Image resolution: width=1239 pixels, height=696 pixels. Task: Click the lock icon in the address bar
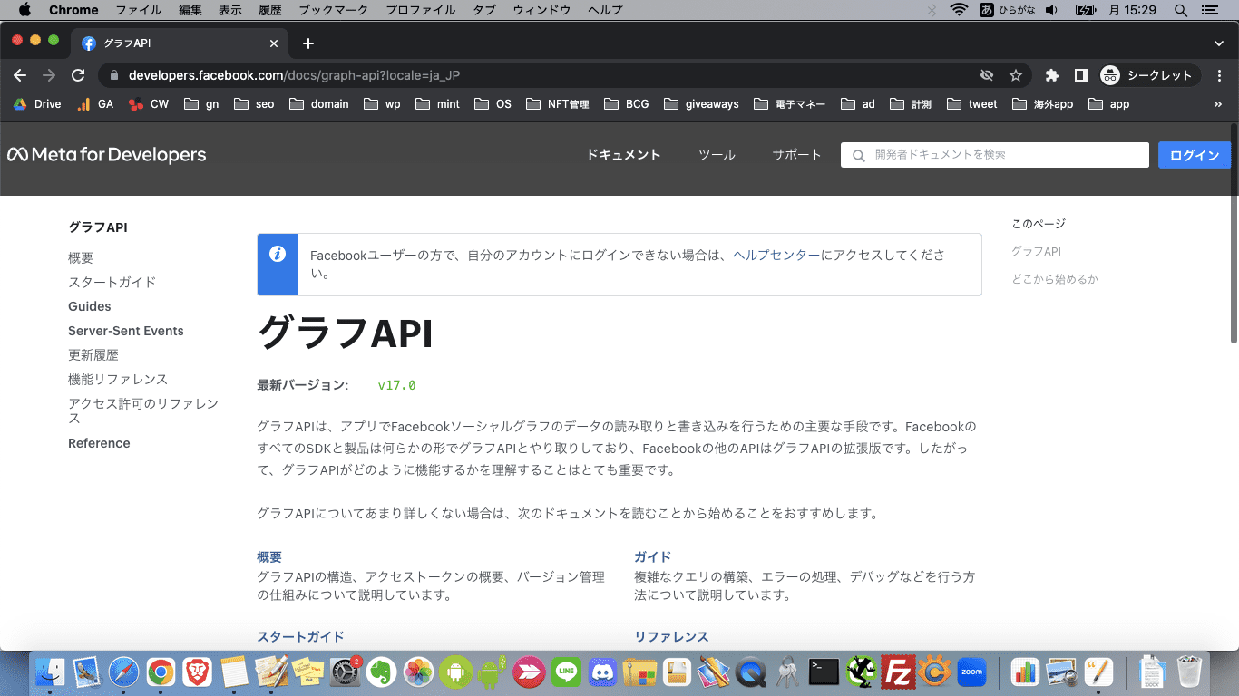pyautogui.click(x=113, y=75)
